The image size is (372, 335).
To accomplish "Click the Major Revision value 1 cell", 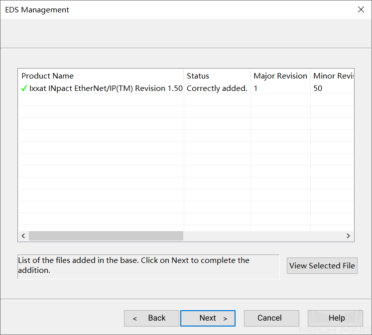I will tap(280, 88).
